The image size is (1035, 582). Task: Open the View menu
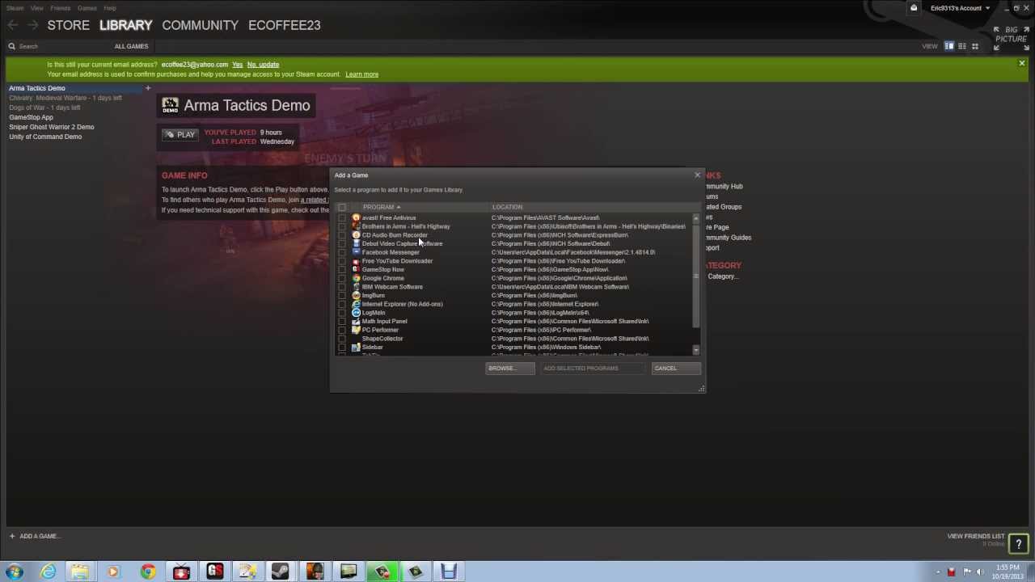[x=37, y=8]
